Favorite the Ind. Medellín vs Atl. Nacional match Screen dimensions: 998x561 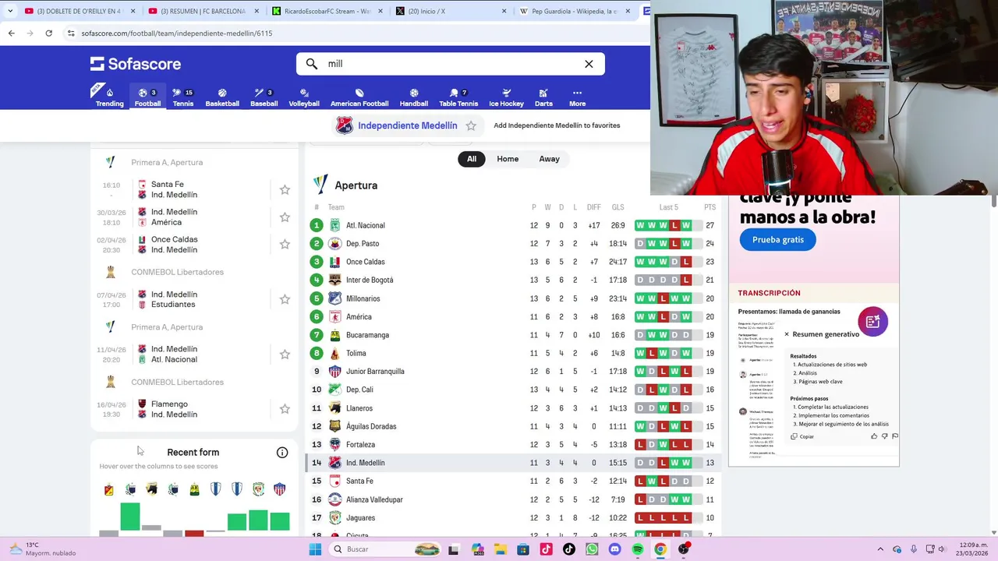click(x=285, y=354)
